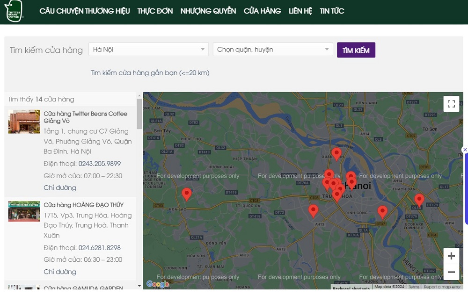Toggle fullscreen view of the map
This screenshot has width=468, height=295.
[x=451, y=104]
